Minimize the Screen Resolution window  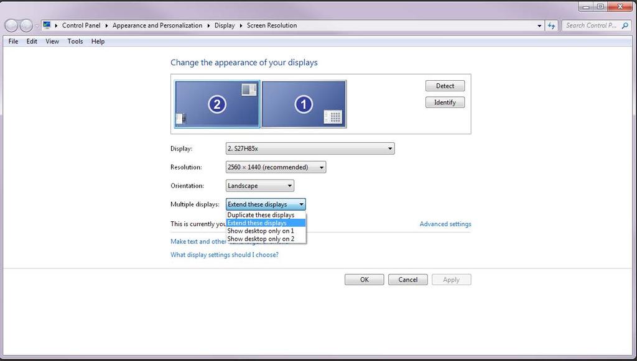pos(585,7)
